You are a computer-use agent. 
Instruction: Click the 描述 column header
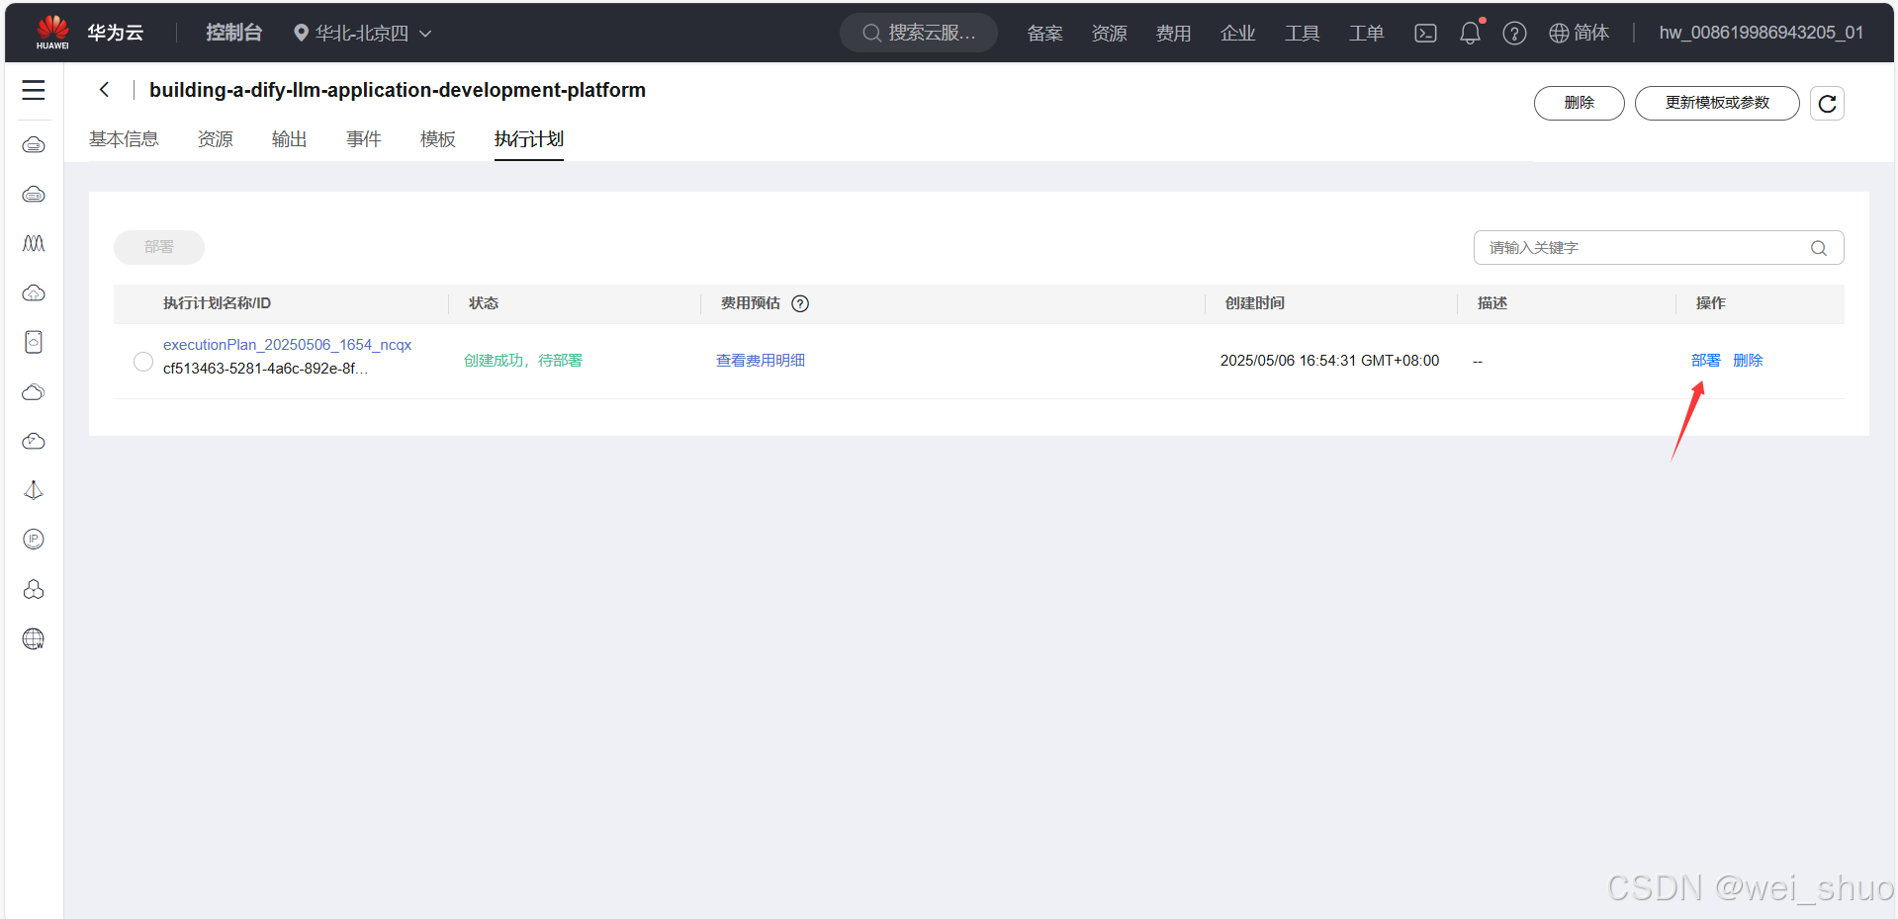pyautogui.click(x=1492, y=303)
